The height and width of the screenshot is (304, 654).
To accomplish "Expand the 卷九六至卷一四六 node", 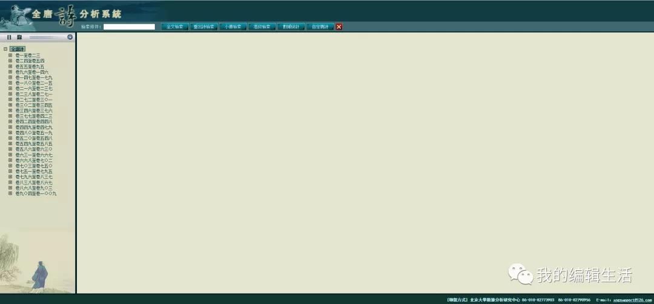I will [x=10, y=72].
